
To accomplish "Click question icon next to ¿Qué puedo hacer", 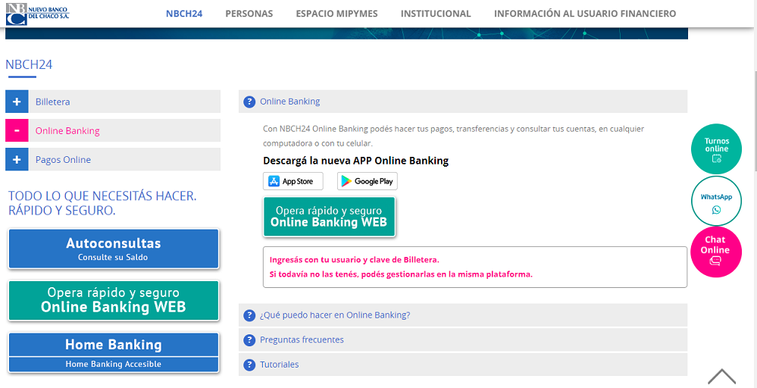I will tap(249, 315).
